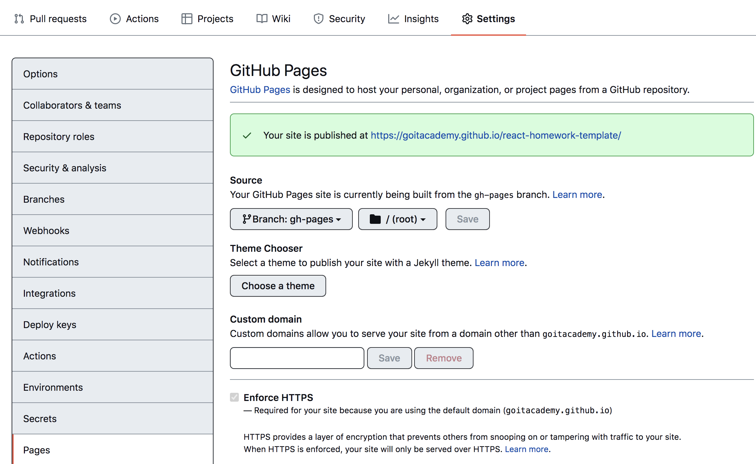Click the Pull requests icon
Viewport: 756px width, 464px height.
19,19
